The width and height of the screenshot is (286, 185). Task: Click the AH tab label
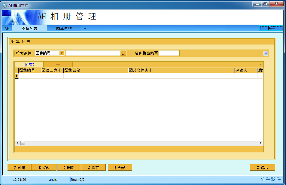(7, 29)
